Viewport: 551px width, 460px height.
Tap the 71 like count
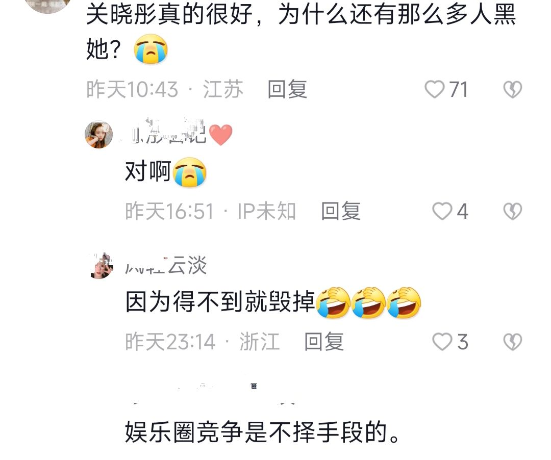click(x=458, y=90)
